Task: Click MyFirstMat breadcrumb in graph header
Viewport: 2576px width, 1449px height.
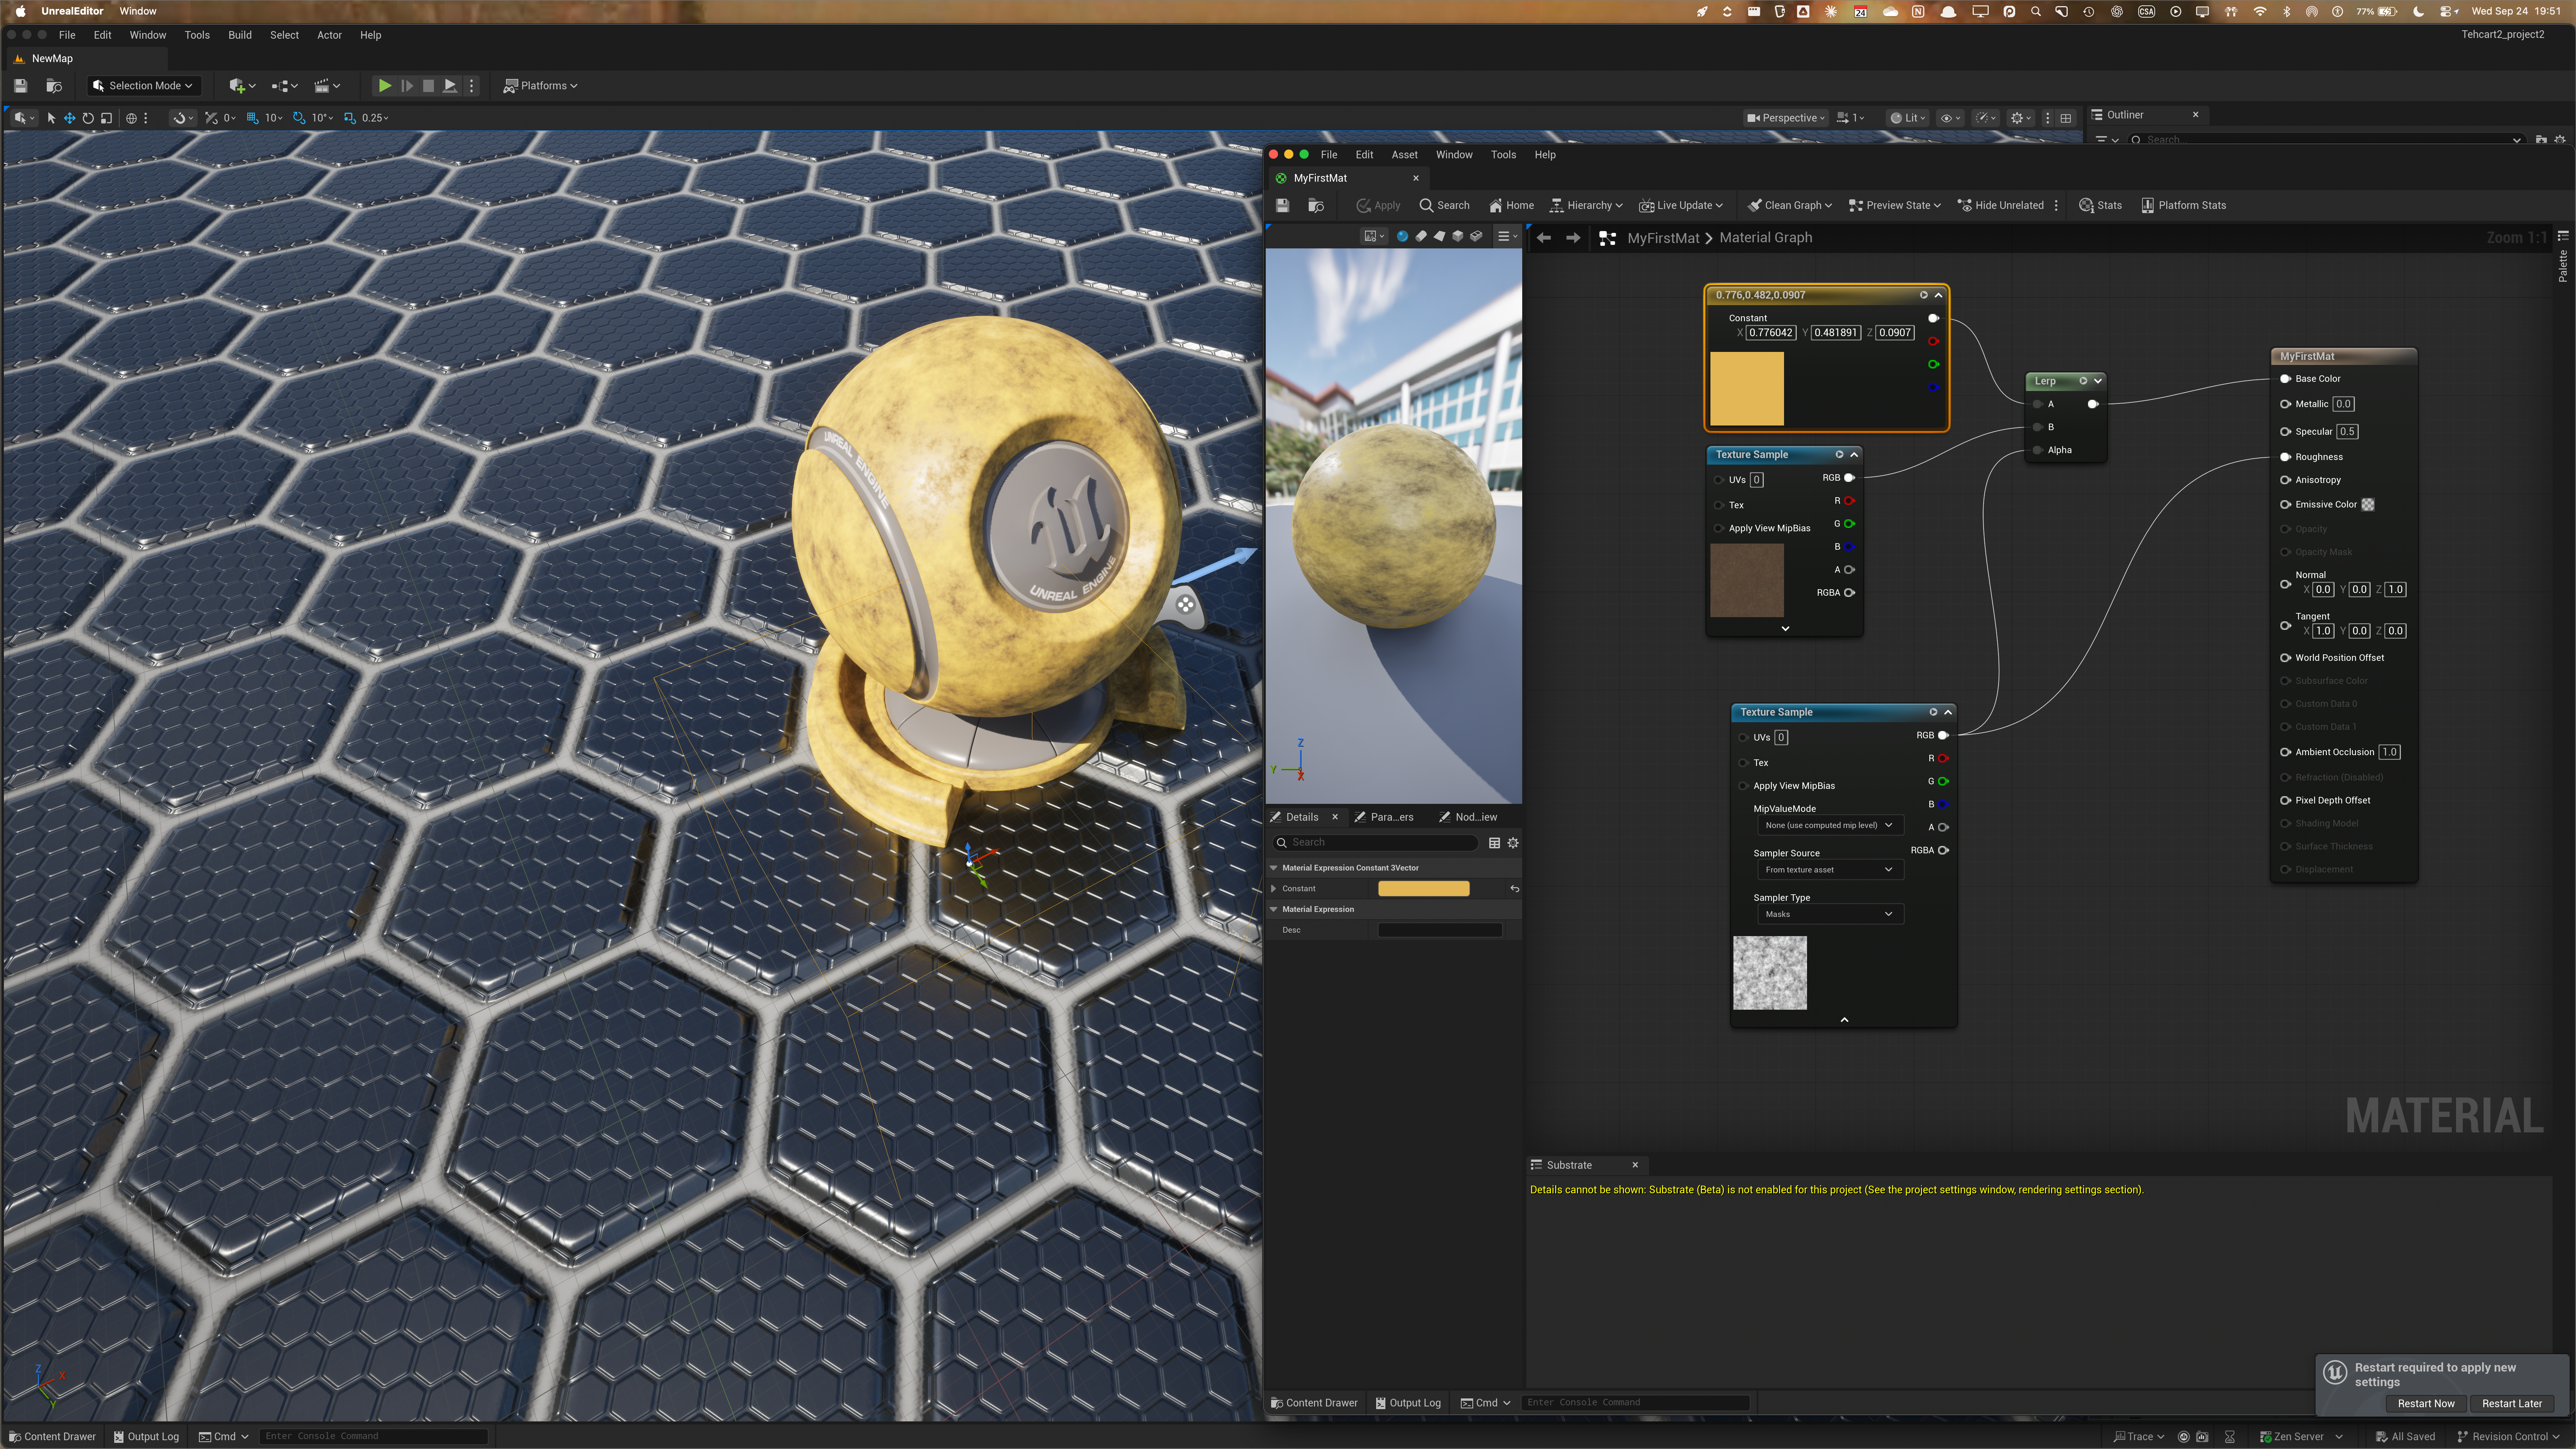Action: click(x=1663, y=238)
